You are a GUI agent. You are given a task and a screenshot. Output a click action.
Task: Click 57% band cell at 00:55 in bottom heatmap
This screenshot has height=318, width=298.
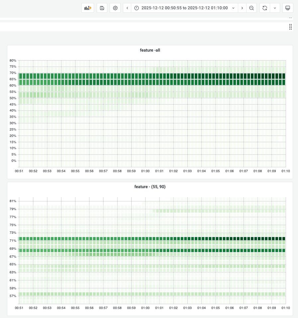[74, 294]
